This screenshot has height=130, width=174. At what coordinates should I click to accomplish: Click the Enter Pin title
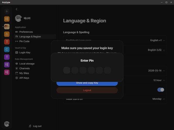click(87, 61)
